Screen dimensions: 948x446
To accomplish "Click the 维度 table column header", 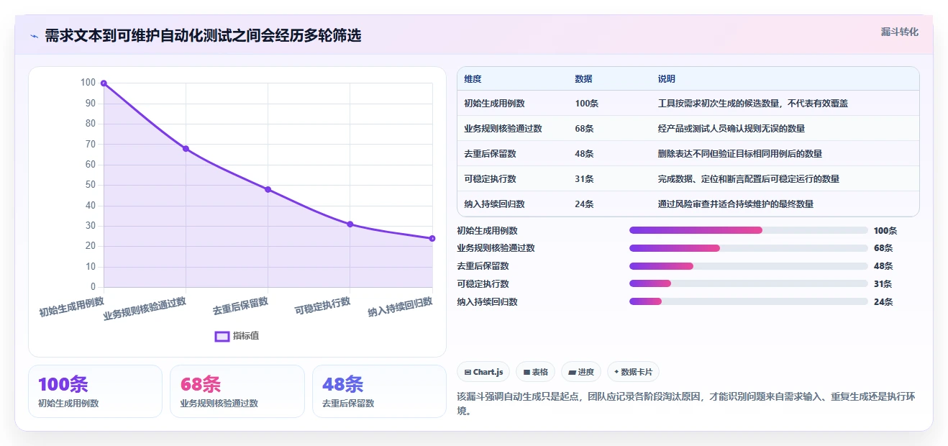I will point(473,79).
